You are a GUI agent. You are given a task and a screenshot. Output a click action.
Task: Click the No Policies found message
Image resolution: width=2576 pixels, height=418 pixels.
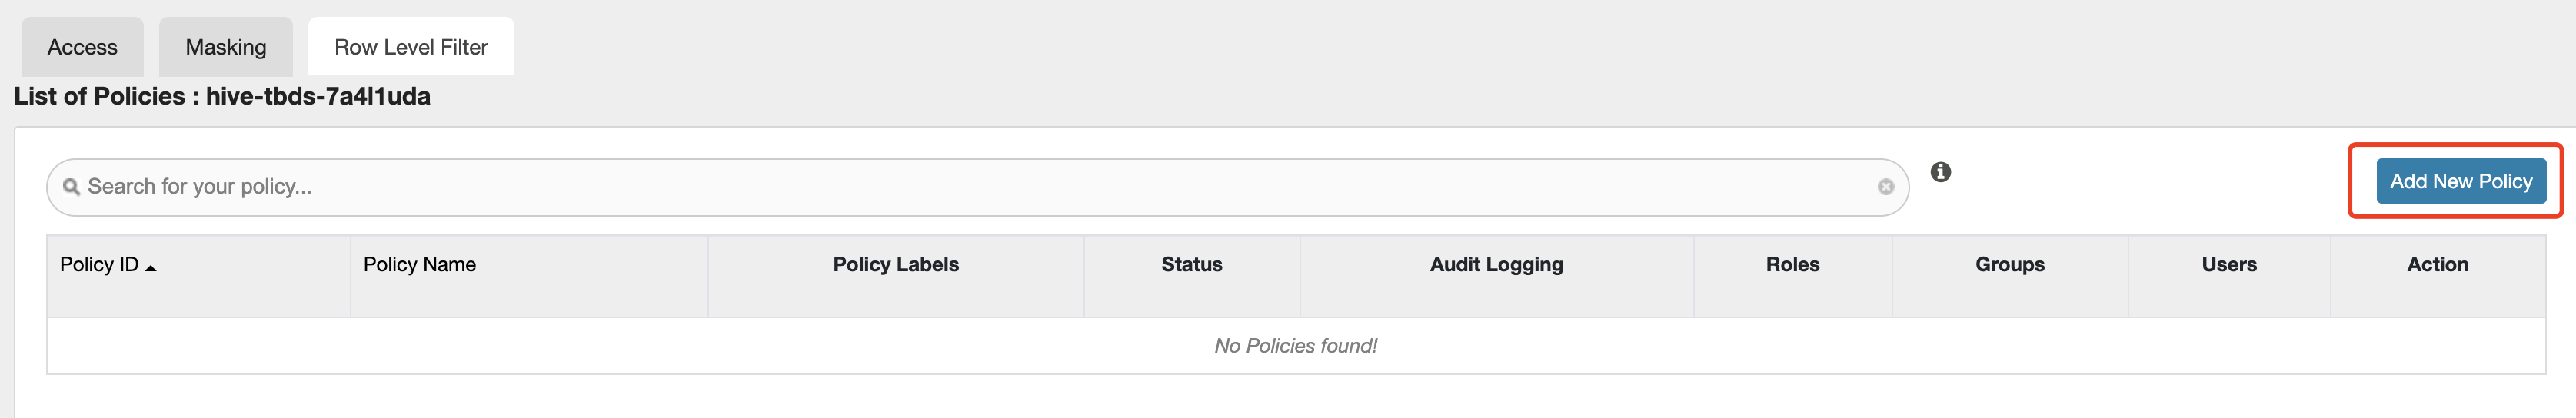pyautogui.click(x=1295, y=346)
